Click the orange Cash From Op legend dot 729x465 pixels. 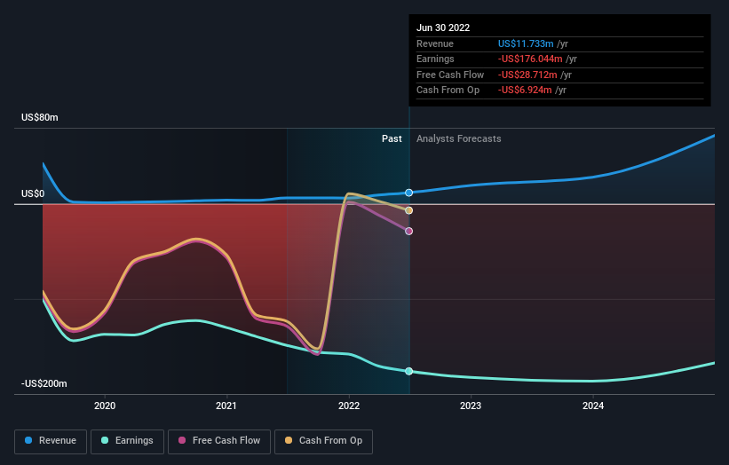[x=289, y=440]
